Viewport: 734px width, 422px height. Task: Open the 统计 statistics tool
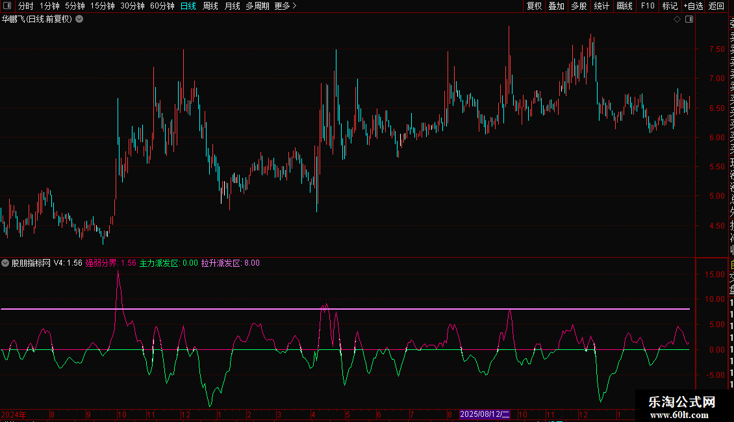(601, 6)
